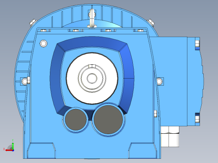Pick the large gray circular port
Screen dimensions: 218x163
click(108, 120)
